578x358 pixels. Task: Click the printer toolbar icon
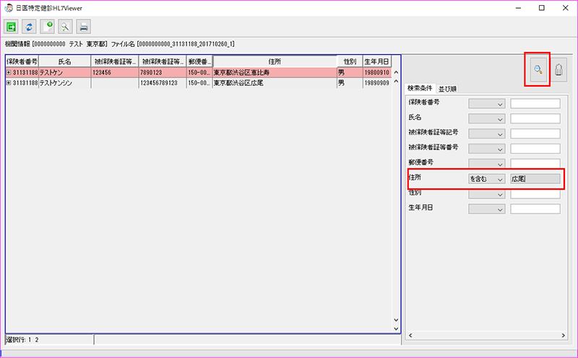tap(84, 27)
